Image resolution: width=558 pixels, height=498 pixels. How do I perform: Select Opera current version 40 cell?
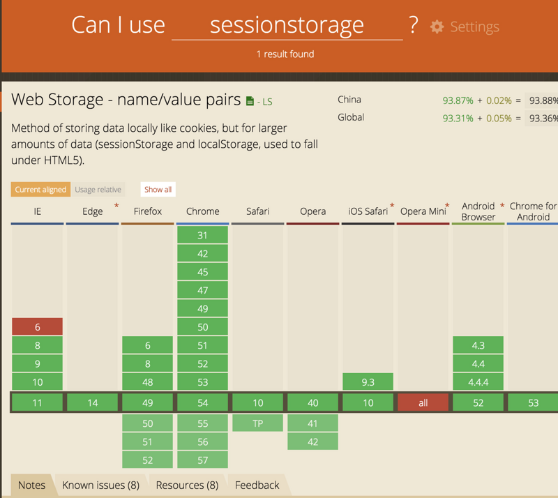pos(312,402)
